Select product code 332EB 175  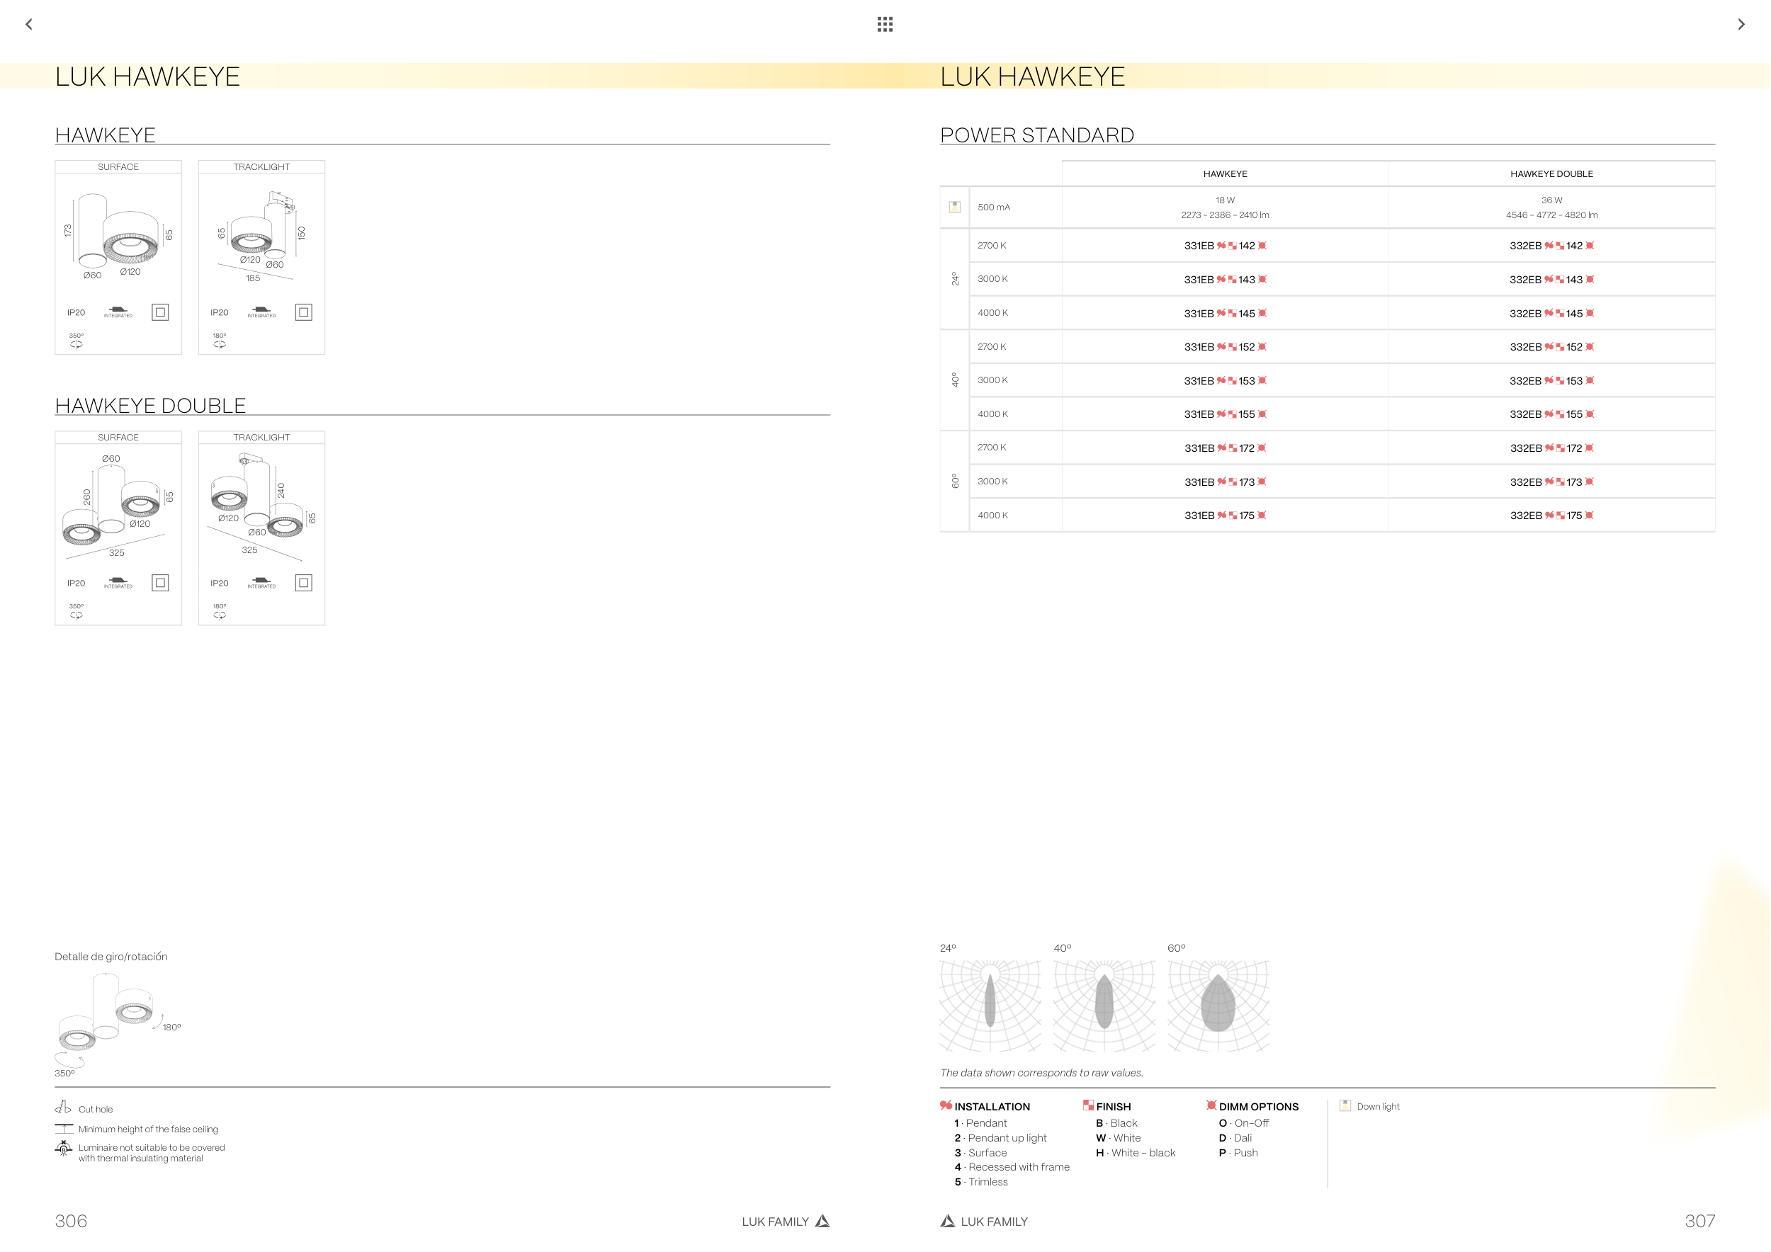[x=1551, y=516]
